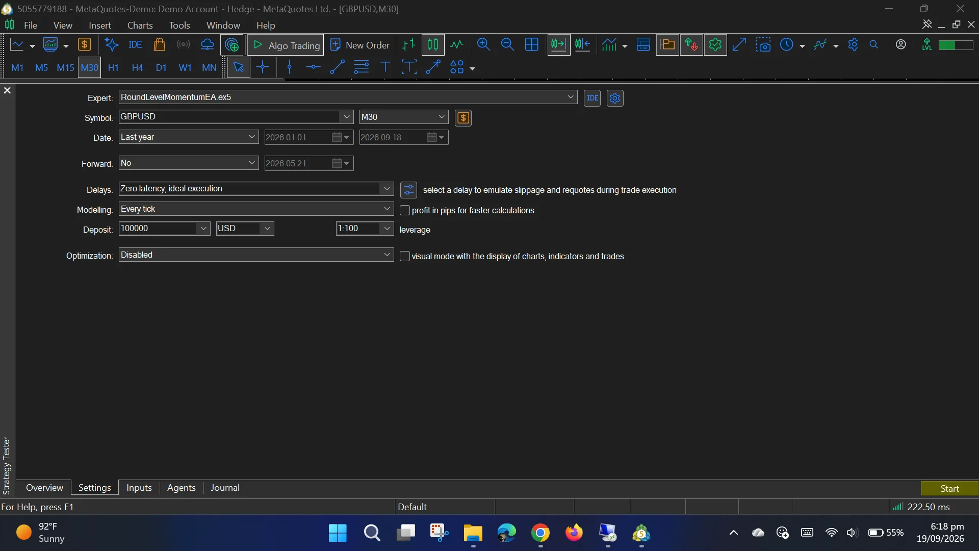Select the H1 timeframe button
Viewport: 979px width, 551px height.
tap(113, 67)
